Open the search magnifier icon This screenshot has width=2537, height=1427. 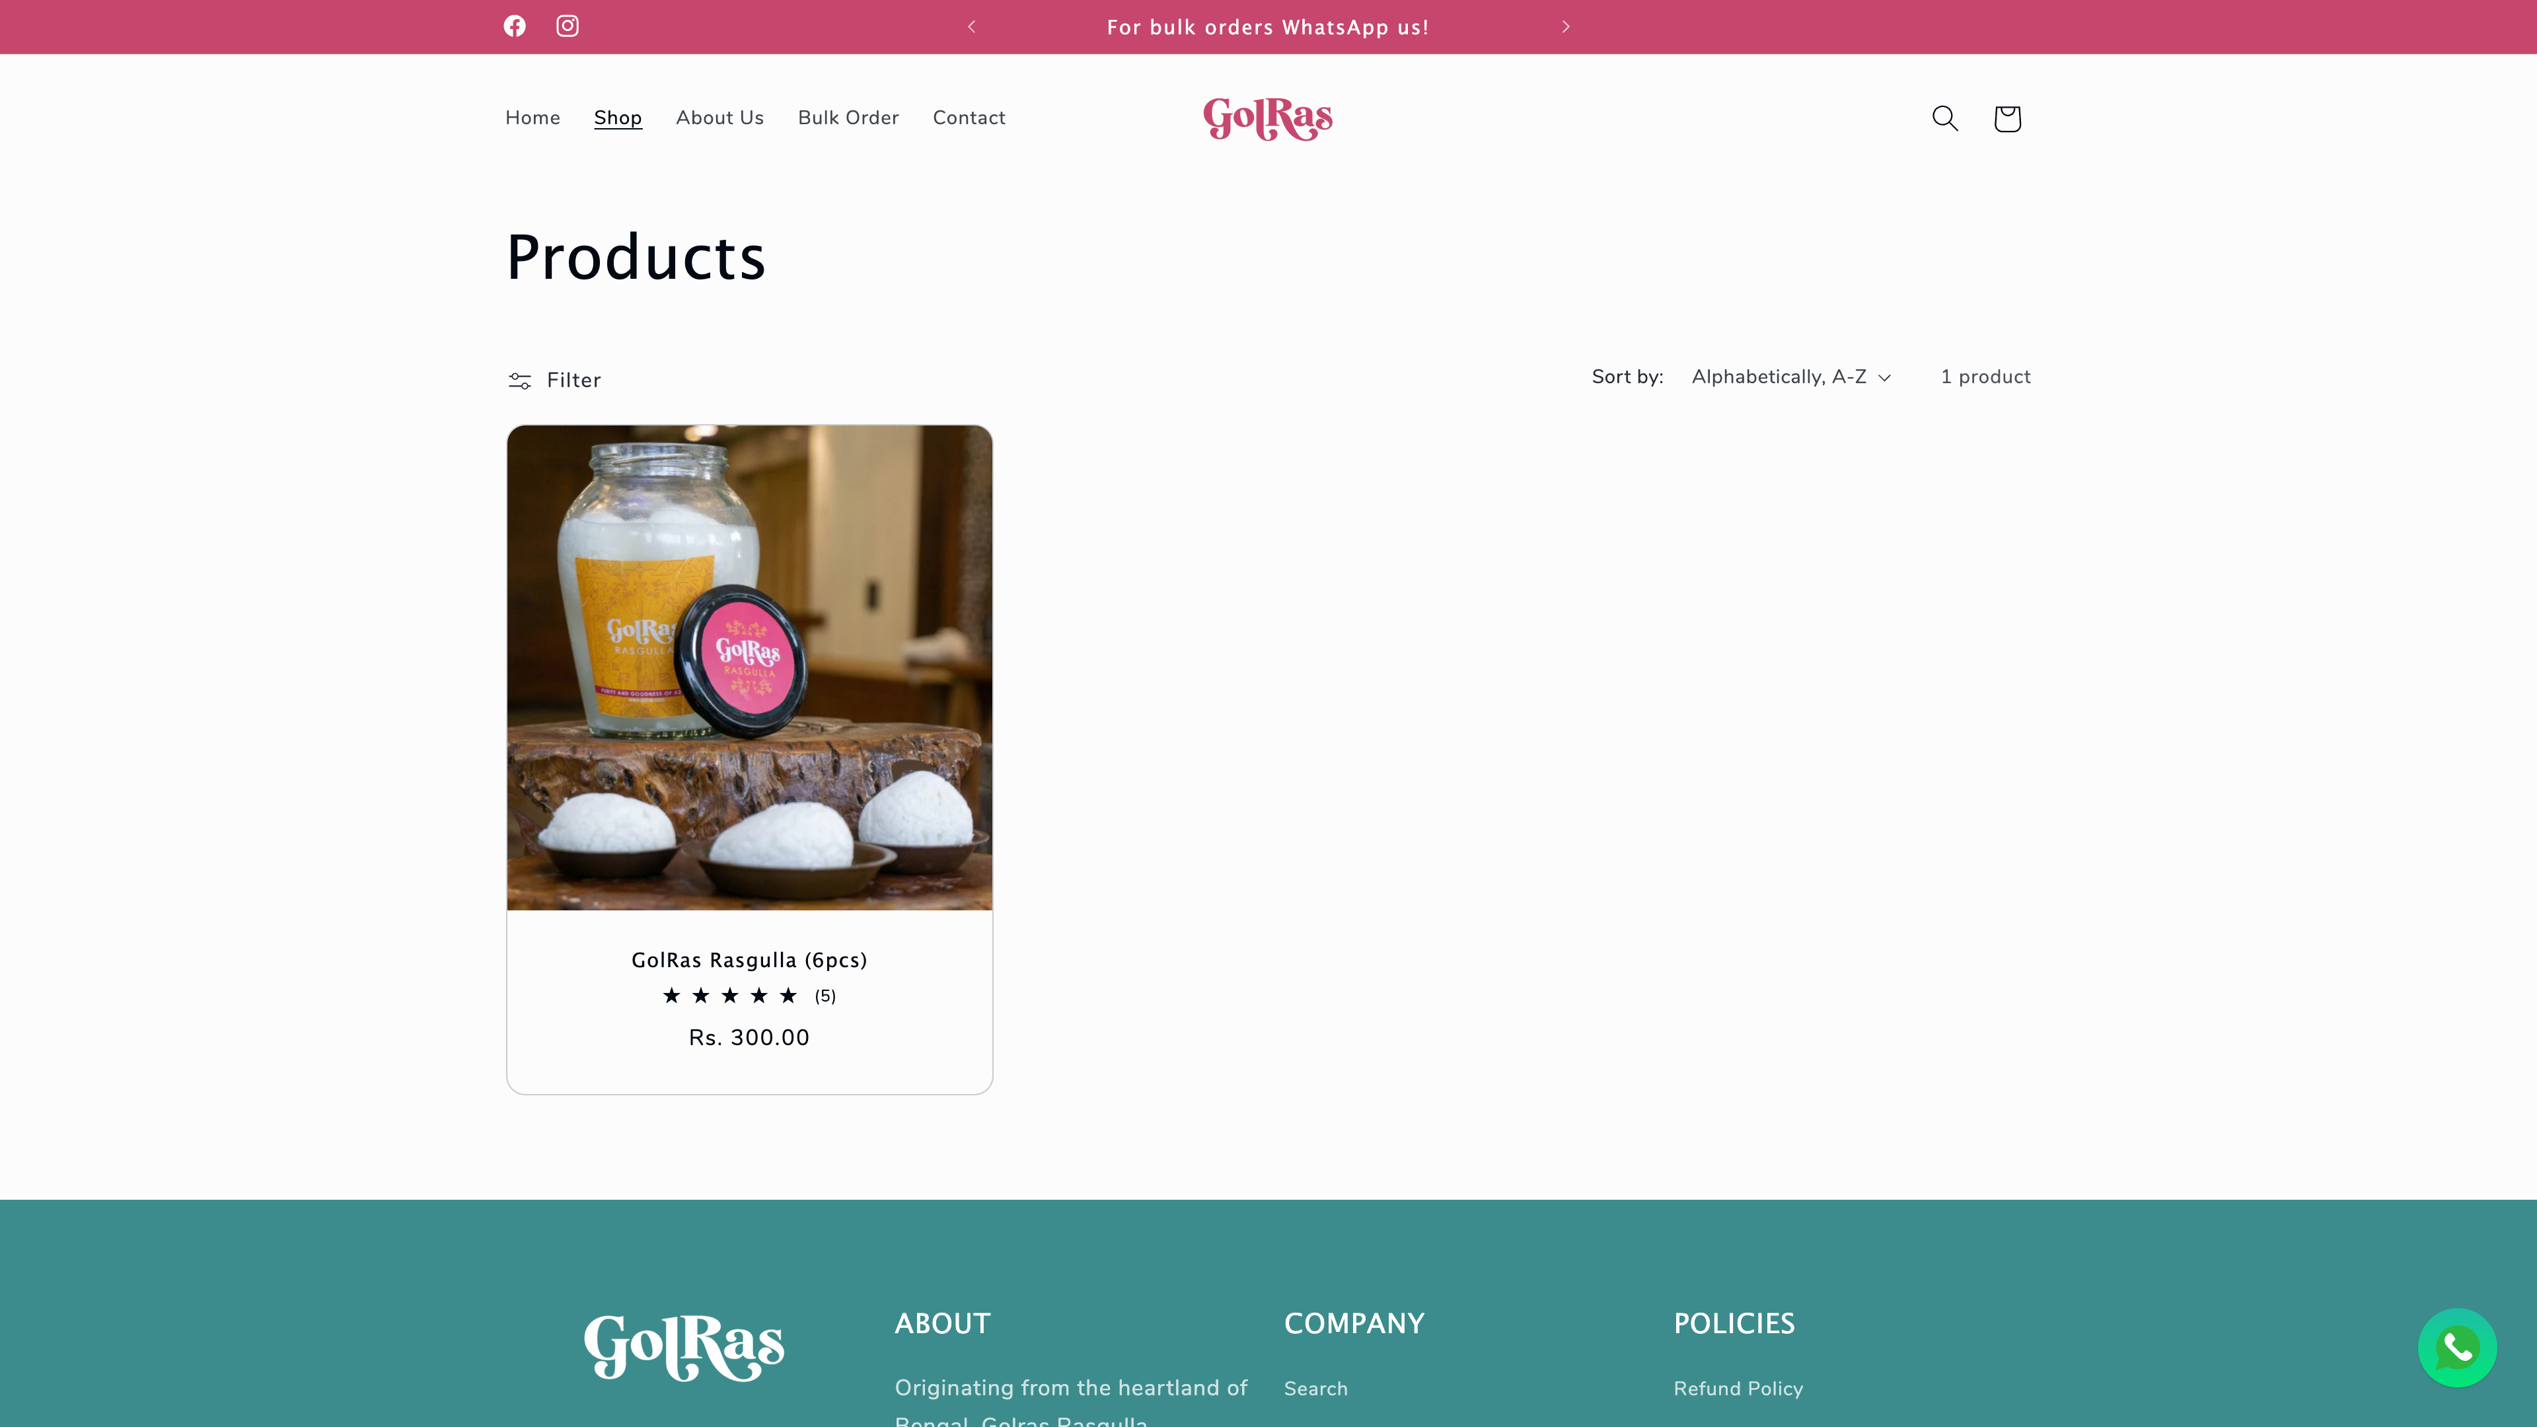[x=1944, y=118]
